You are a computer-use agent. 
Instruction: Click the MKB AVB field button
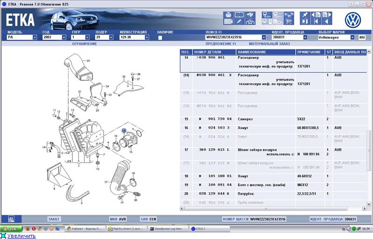point(118,219)
